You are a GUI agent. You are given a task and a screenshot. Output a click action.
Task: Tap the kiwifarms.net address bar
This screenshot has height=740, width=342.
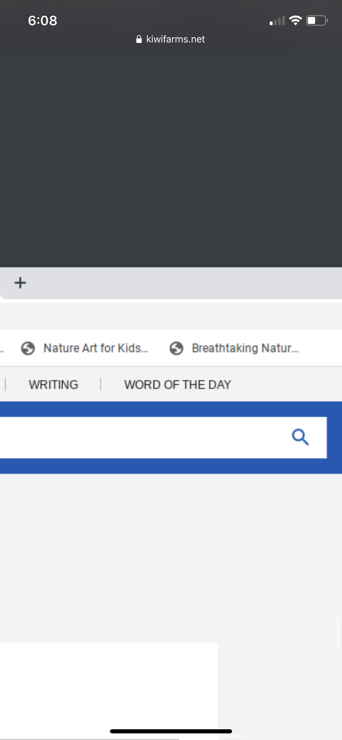pyautogui.click(x=171, y=39)
